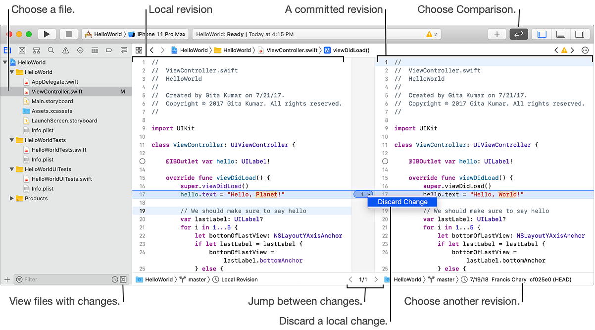595x330 pixels.
Task: Open the change 1 action dropdown
Action: [363, 194]
